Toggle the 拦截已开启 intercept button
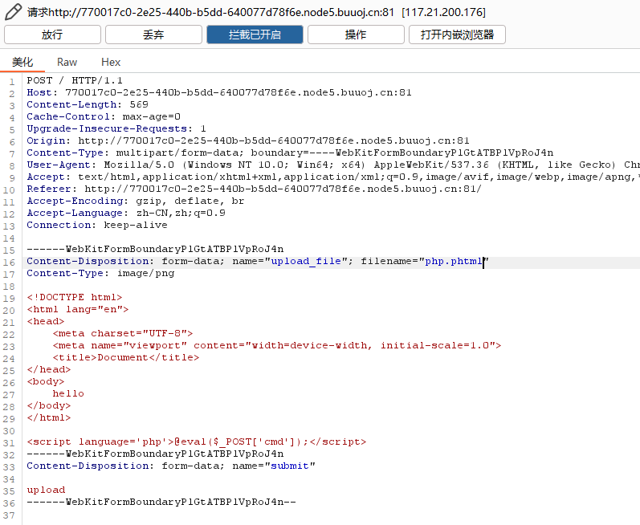 coord(255,35)
